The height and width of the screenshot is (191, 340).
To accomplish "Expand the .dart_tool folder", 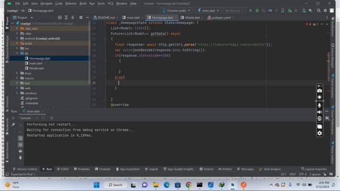I will coord(17,28).
